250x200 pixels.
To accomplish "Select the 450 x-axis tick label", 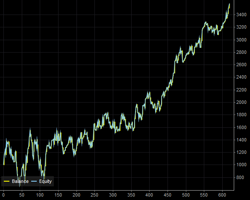I will (x=168, y=195).
